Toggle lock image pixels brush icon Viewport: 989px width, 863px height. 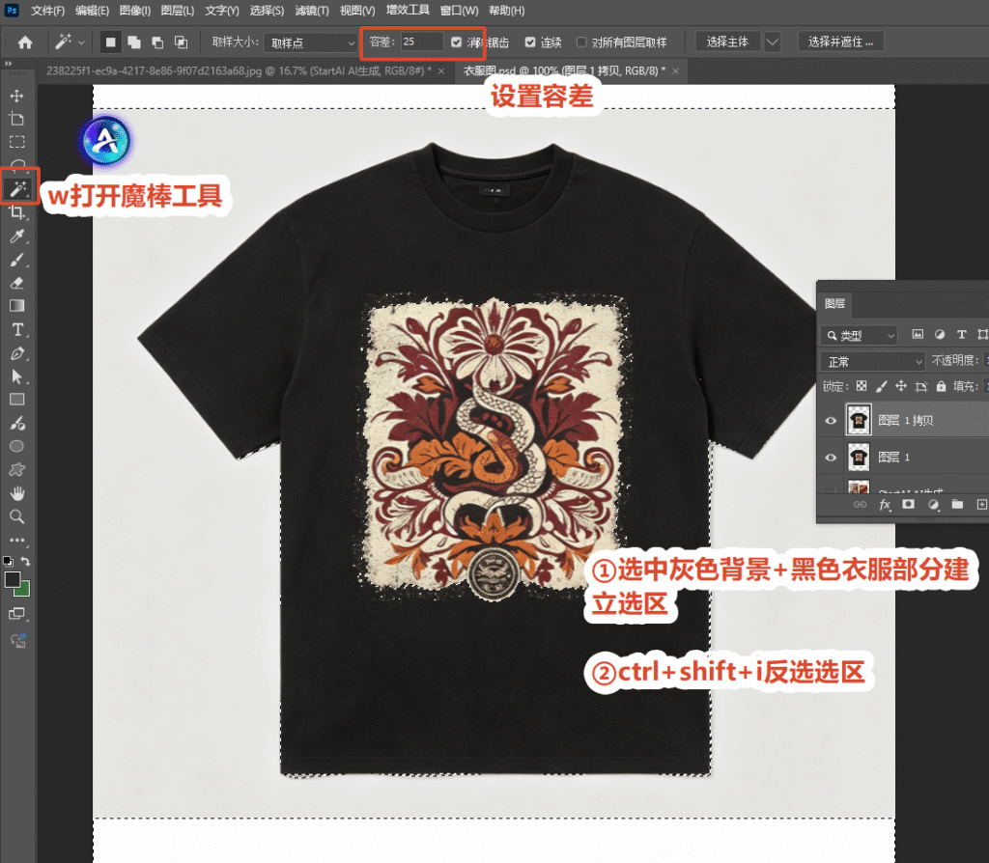point(881,386)
